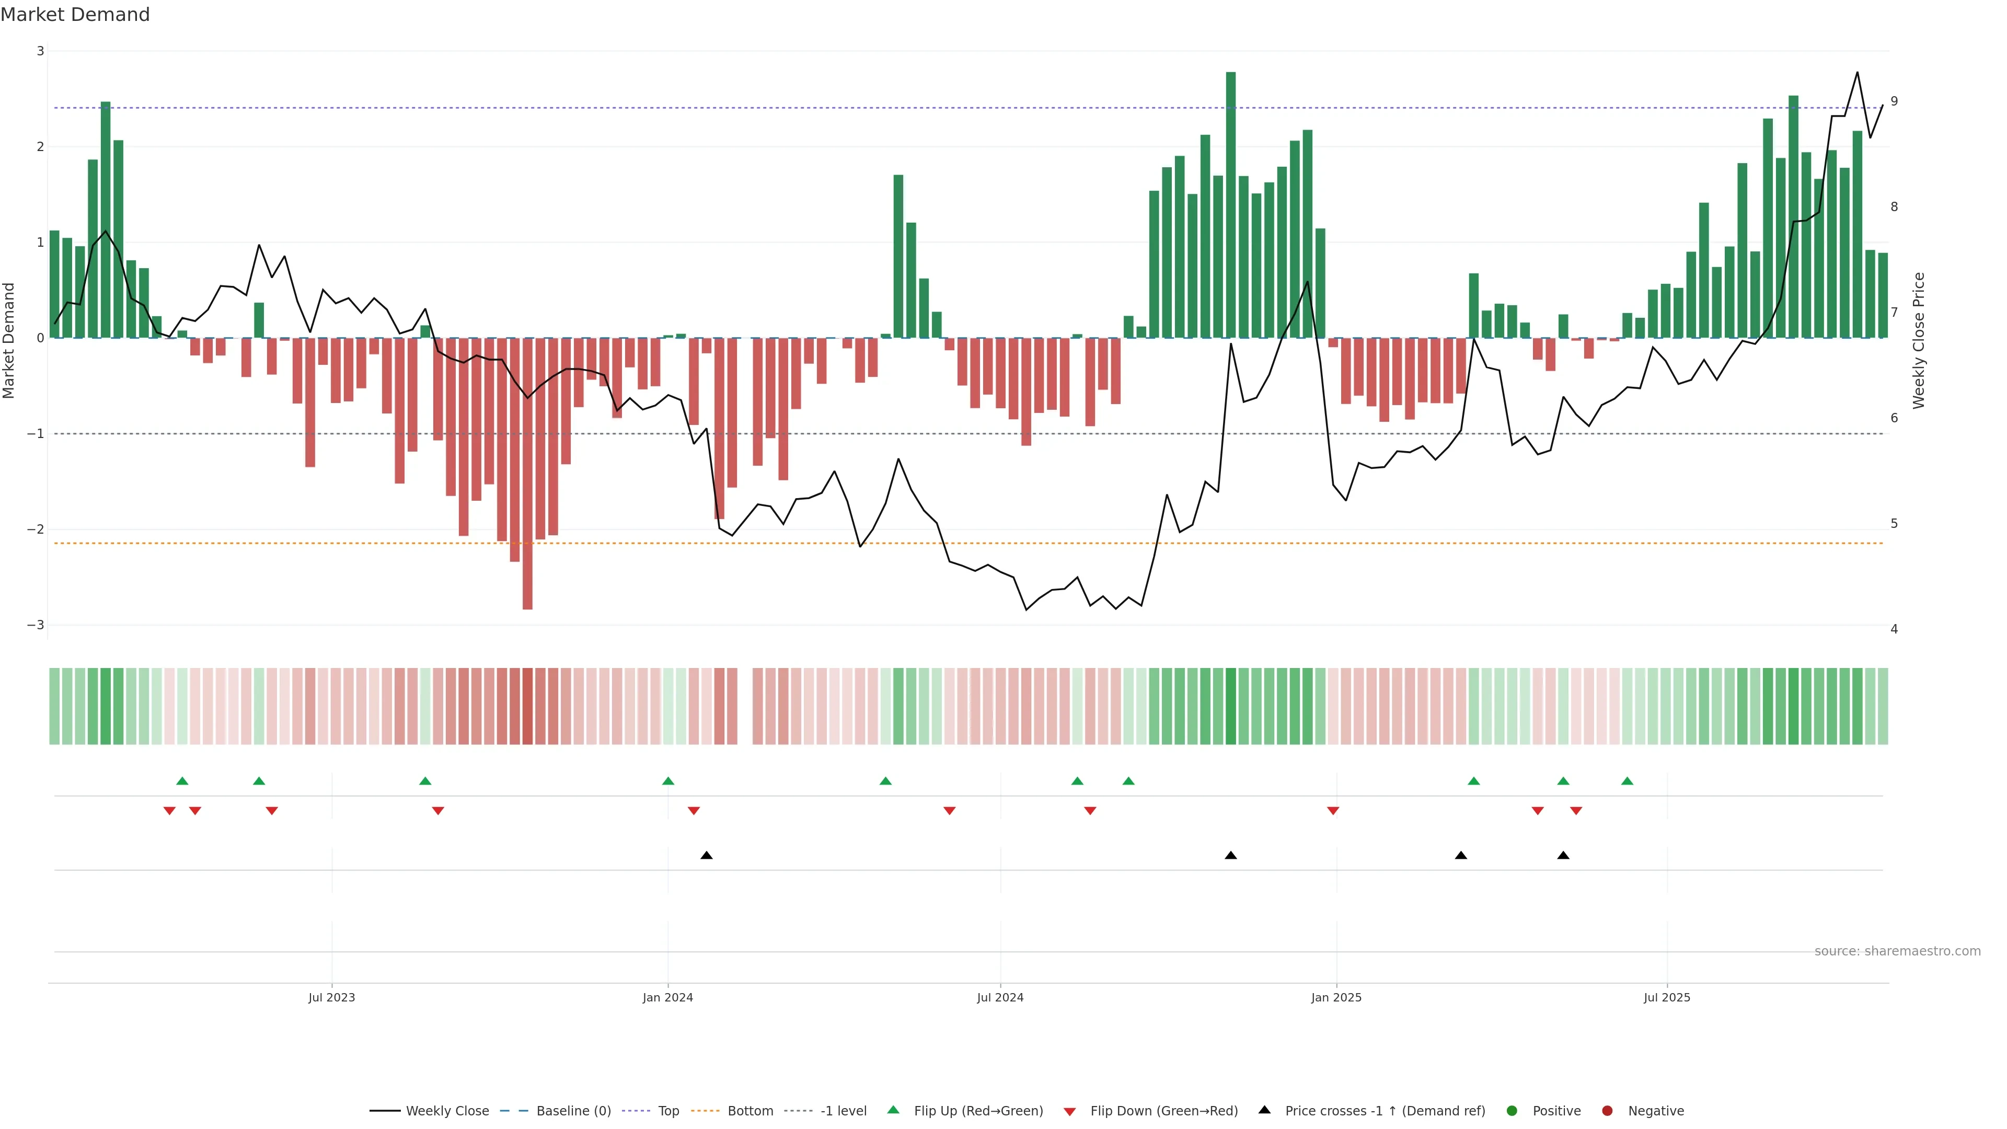Click the Flip Up green triangle legend icon

894,1110
